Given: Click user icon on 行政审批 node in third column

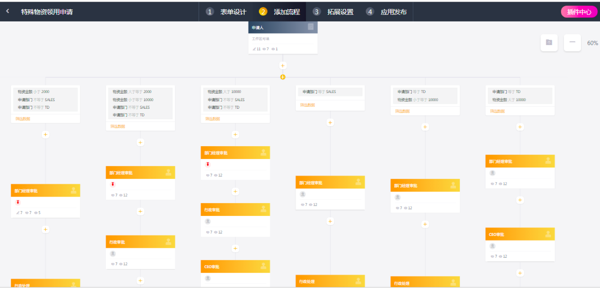Looking at the screenshot, I should pyautogui.click(x=263, y=209).
